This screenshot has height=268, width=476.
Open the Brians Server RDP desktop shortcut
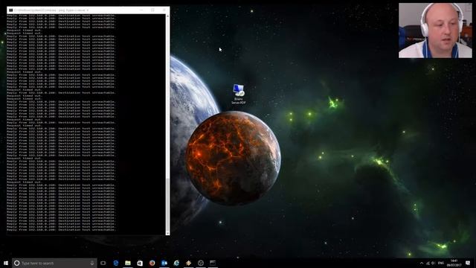[239, 95]
